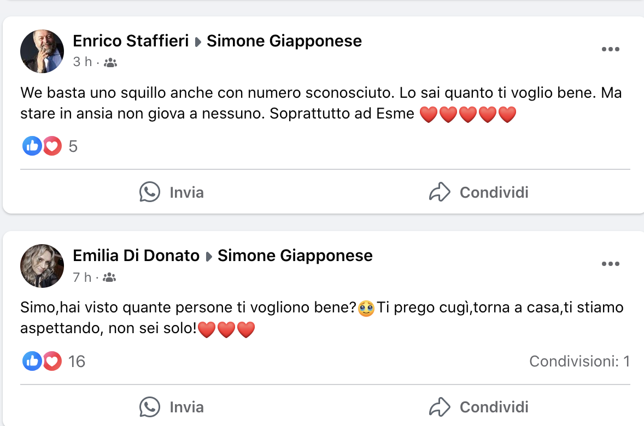This screenshot has height=426, width=644.
Task: Open Simone Giapponese link in Enrico's post
Action: 284,41
